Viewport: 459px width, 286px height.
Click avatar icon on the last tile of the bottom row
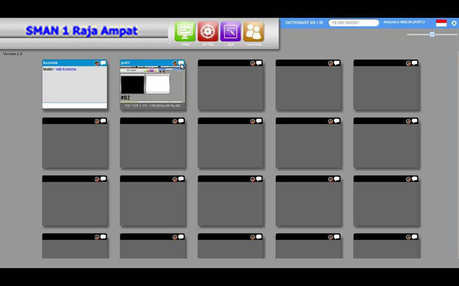[x=408, y=237]
